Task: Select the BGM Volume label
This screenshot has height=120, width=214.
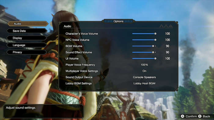Action: (x=74, y=46)
